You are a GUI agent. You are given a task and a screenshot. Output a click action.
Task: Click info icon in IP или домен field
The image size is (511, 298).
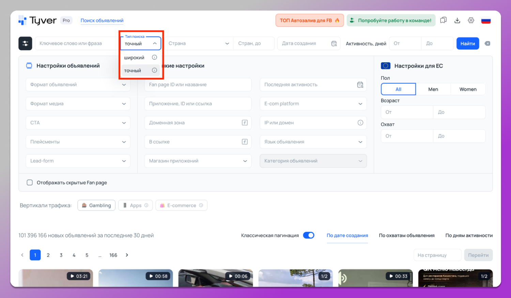click(x=360, y=123)
